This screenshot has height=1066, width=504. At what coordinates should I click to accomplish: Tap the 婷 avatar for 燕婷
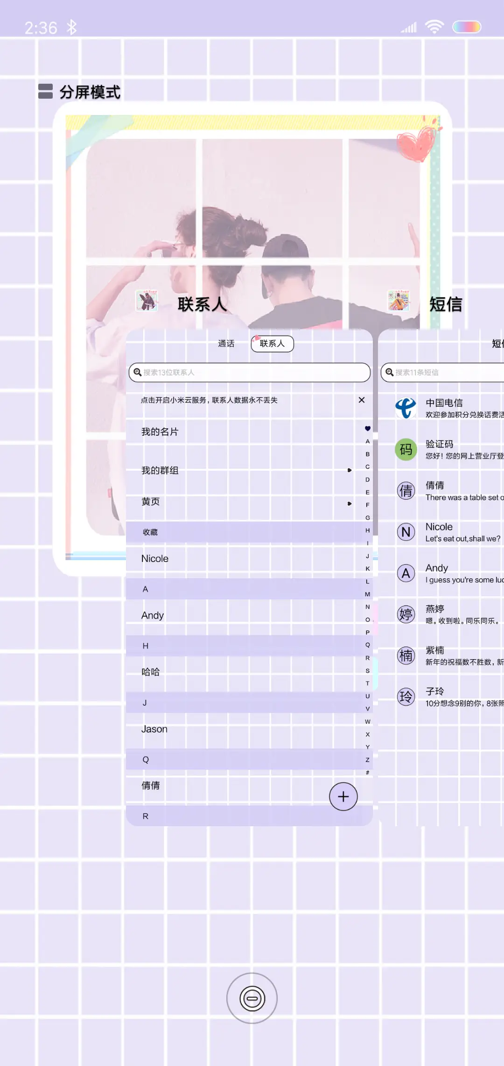click(406, 614)
